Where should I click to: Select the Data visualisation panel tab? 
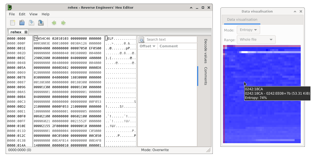pyautogui.click(x=242, y=20)
